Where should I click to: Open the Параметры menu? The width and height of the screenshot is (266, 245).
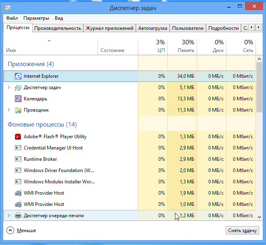click(x=36, y=18)
